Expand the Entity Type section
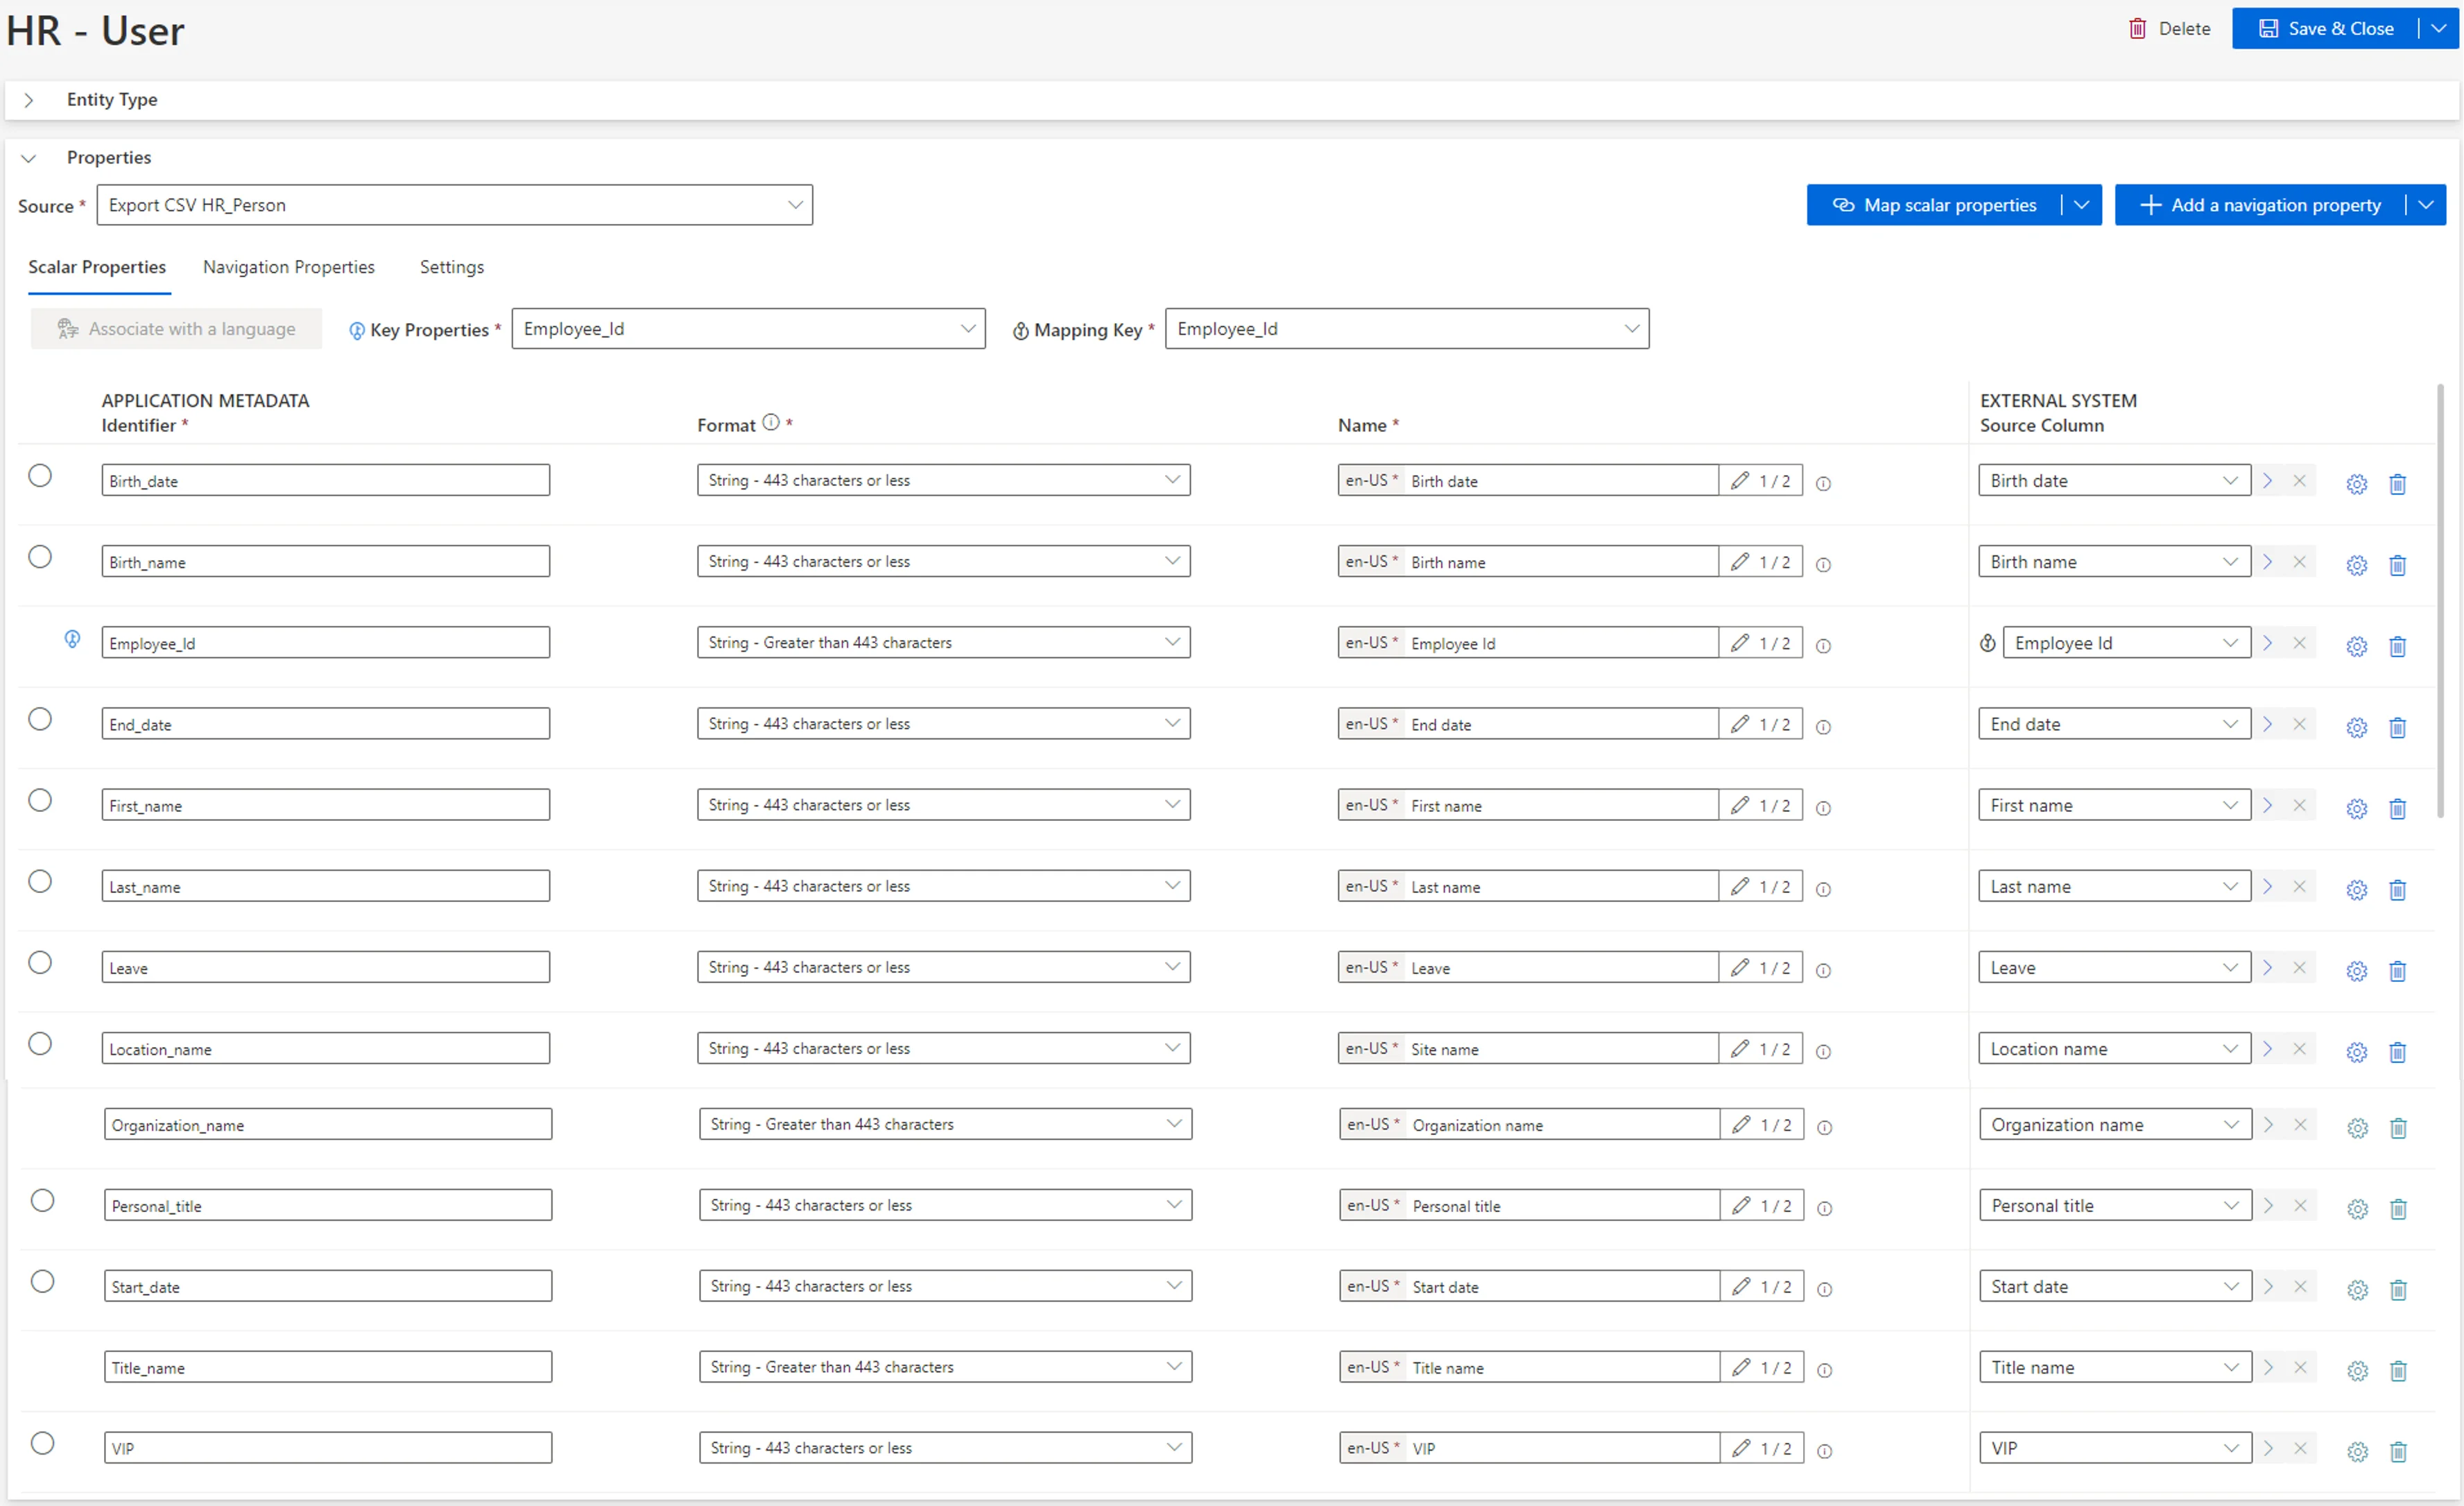2464x1506 pixels. click(29, 100)
